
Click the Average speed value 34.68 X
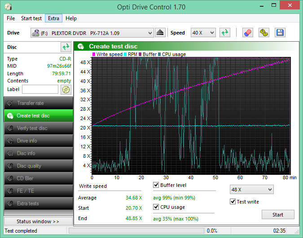click(x=134, y=198)
